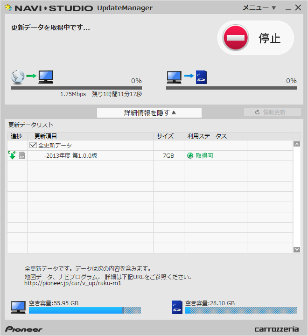This screenshot has width=308, height=336.
Task: Click the 残り1時間11分17秒 remaining time text
Action: [117, 94]
